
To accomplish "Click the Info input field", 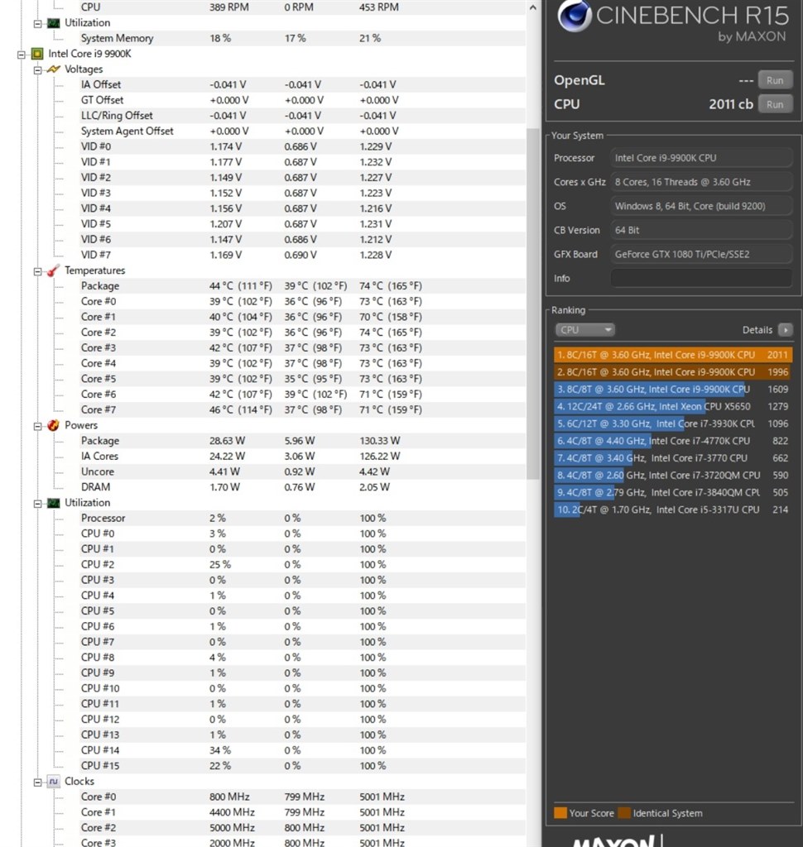I will click(701, 278).
